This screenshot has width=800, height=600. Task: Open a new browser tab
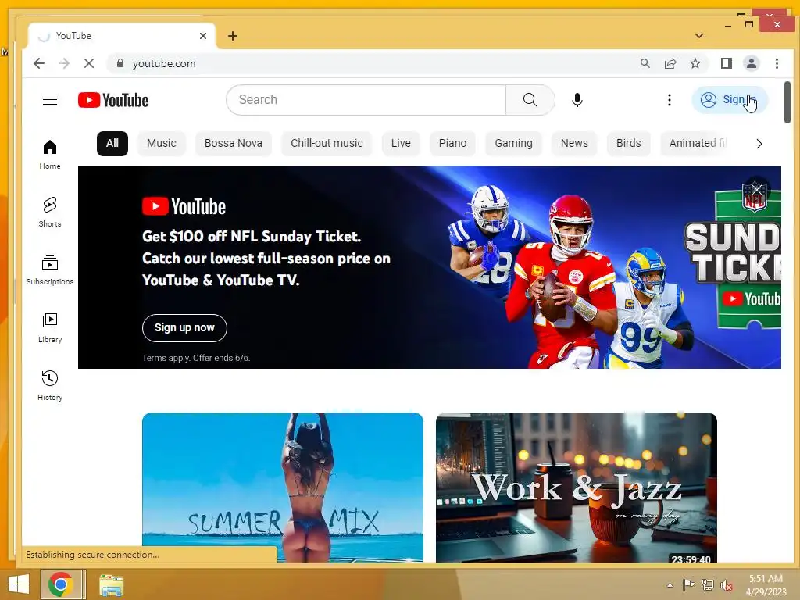click(233, 36)
